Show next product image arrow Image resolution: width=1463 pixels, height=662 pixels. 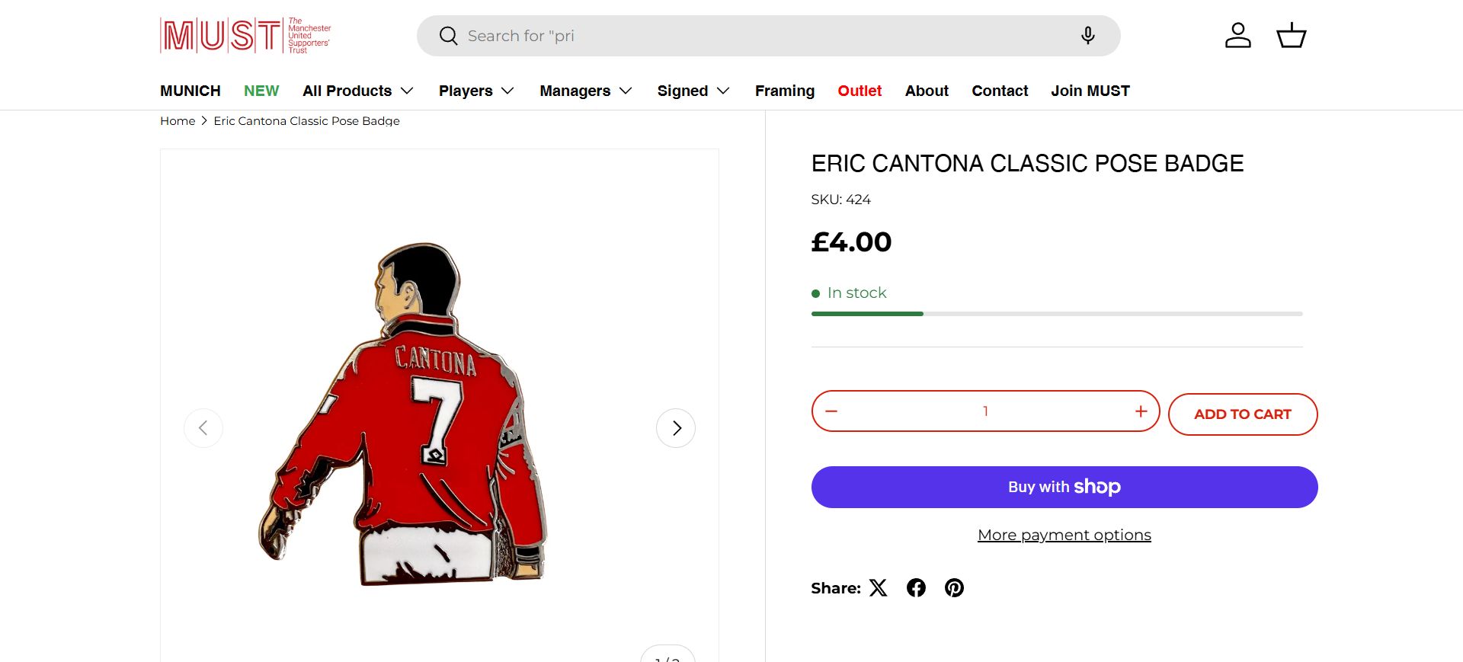(676, 428)
